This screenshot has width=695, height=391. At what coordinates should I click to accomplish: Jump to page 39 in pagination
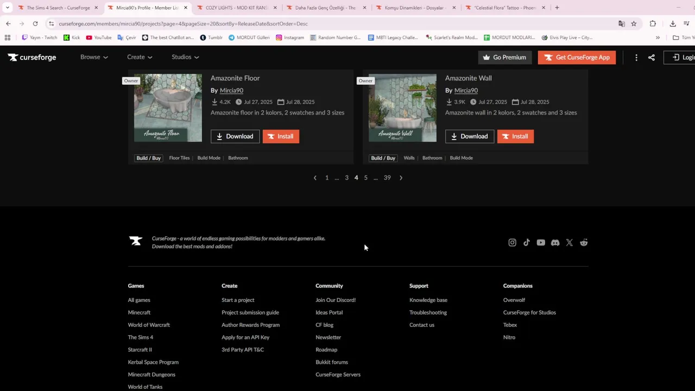[x=387, y=178]
